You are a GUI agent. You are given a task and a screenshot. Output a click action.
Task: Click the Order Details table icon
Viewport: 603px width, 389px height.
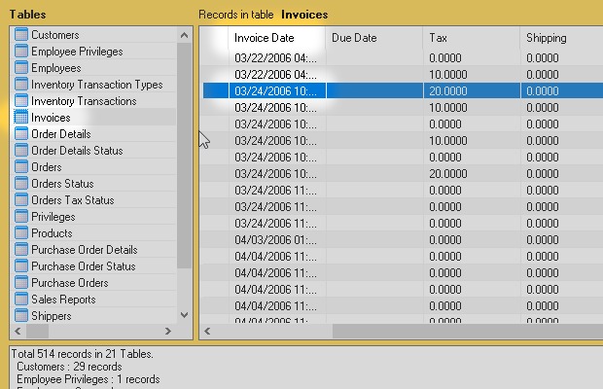(21, 134)
